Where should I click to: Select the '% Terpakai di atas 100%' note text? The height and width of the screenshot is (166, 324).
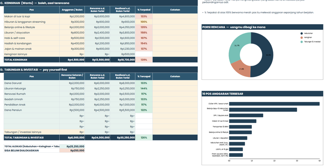point(259,13)
